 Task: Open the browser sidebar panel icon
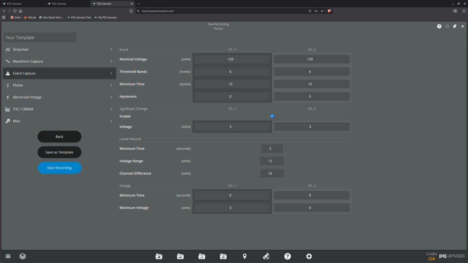[x=455, y=11]
